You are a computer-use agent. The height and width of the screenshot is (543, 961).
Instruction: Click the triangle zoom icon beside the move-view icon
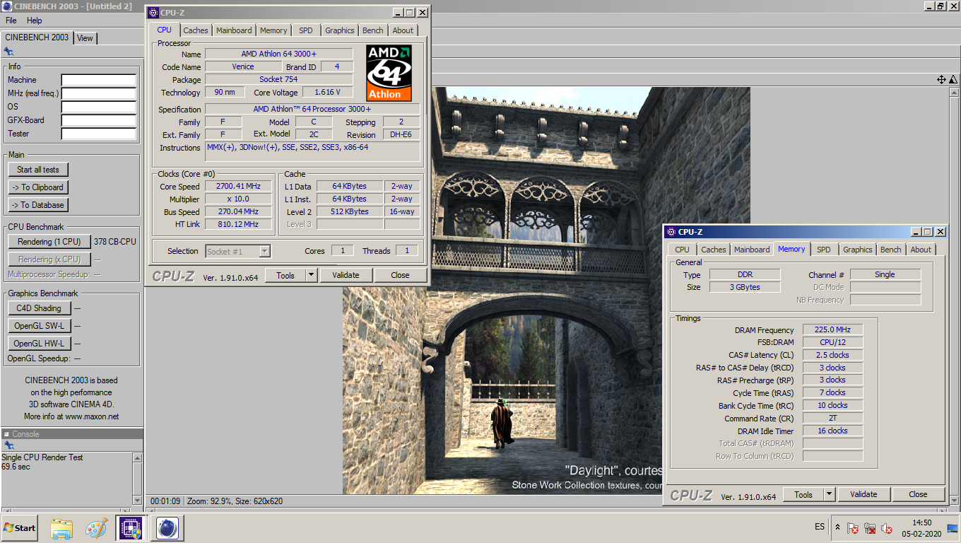[x=953, y=80]
